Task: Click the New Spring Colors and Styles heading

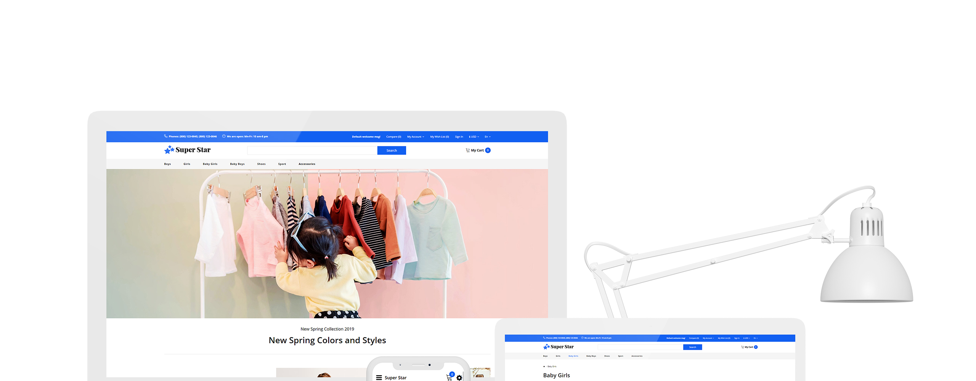Action: [327, 340]
